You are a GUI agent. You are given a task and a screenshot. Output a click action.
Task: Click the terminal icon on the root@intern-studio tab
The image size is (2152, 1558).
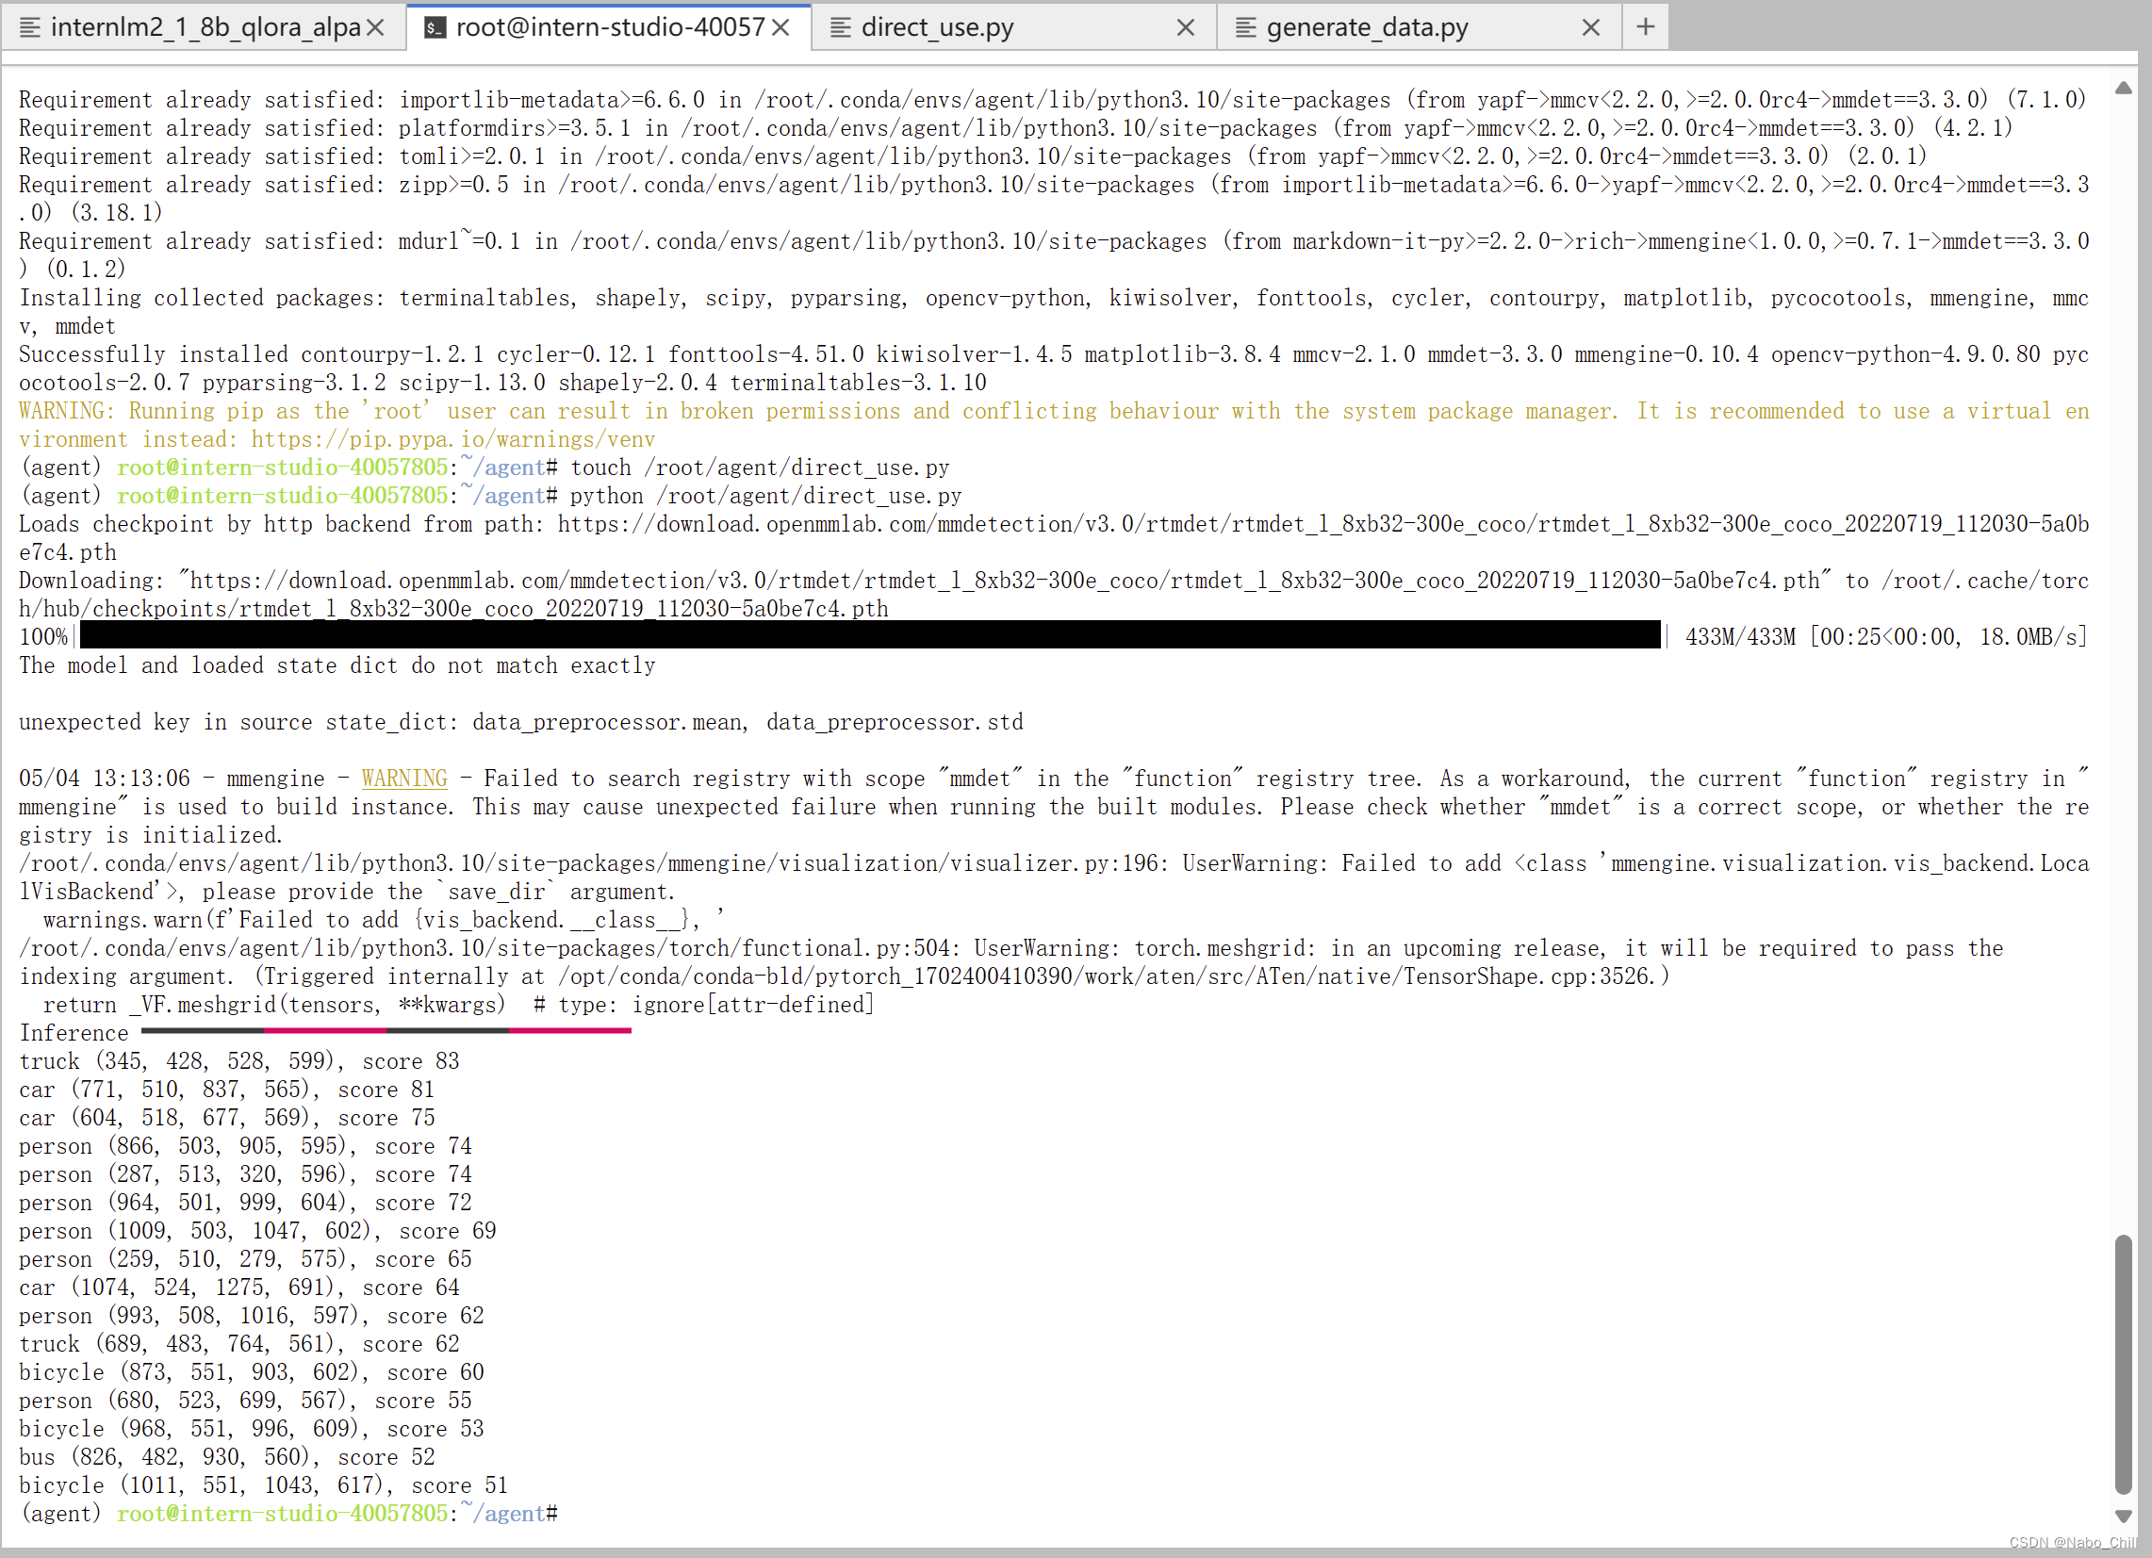click(435, 27)
